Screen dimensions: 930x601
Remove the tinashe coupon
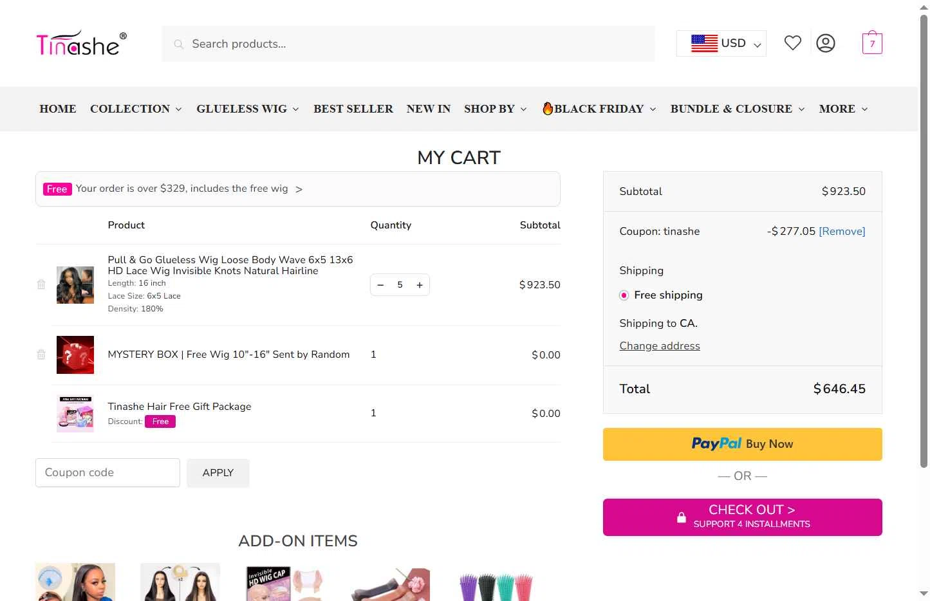(842, 232)
